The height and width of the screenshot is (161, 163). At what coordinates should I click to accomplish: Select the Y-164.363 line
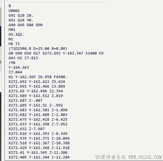pyautogui.click(x=19, y=67)
